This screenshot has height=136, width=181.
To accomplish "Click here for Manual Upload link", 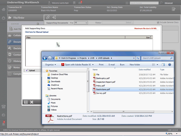I will (37, 32).
